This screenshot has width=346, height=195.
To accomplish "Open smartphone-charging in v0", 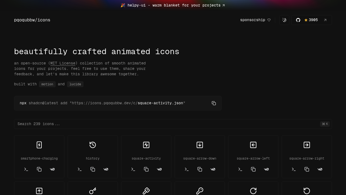I will click(x=52, y=169).
